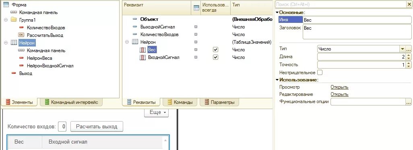
Task: Open the Тип dropdown list
Action: click(x=402, y=49)
